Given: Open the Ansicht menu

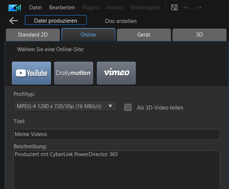Looking at the screenshot, I should (x=115, y=8).
